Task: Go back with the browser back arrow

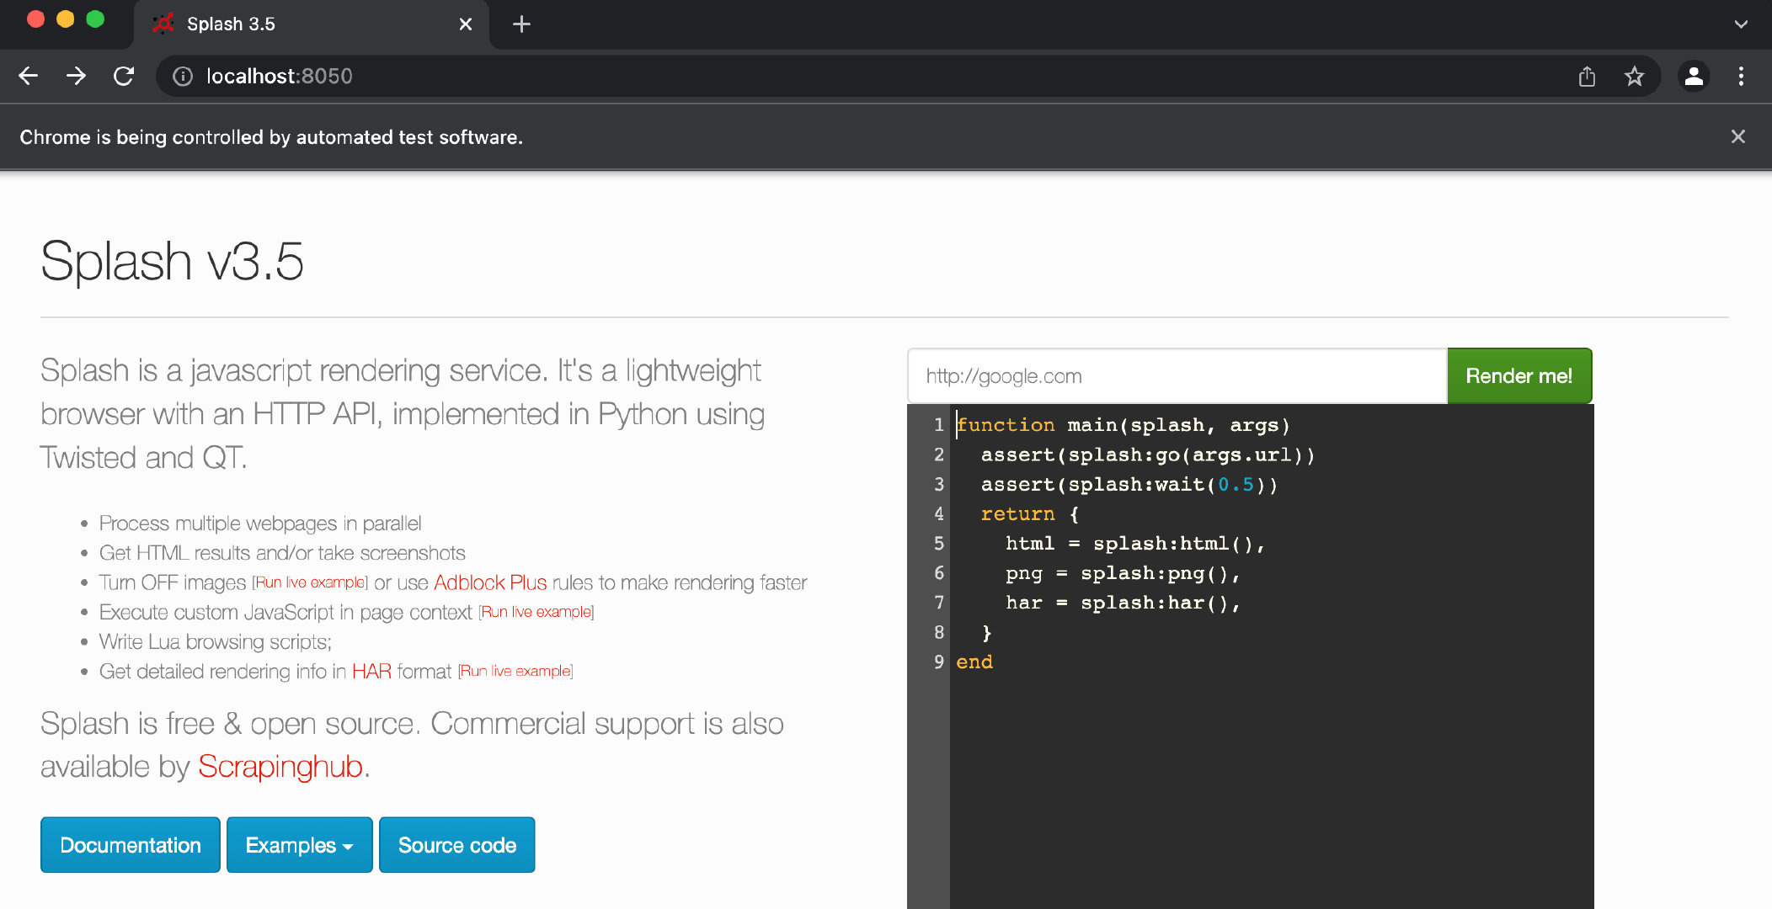Action: (29, 76)
